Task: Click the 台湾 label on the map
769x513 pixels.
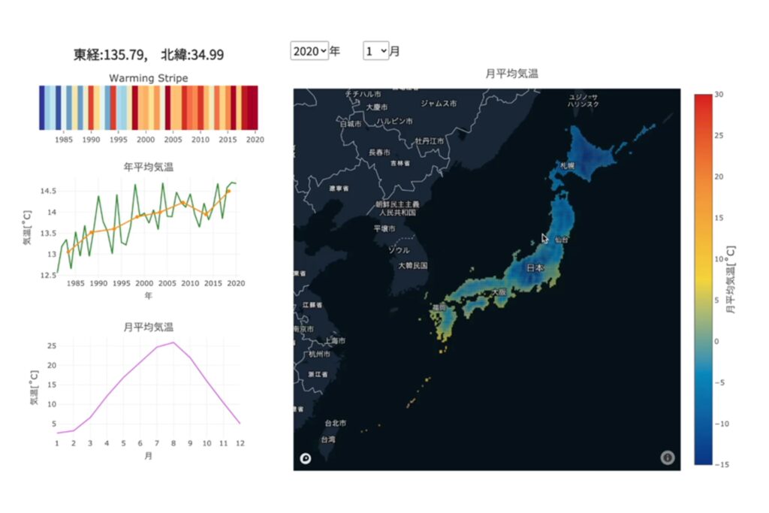Action: tap(328, 440)
